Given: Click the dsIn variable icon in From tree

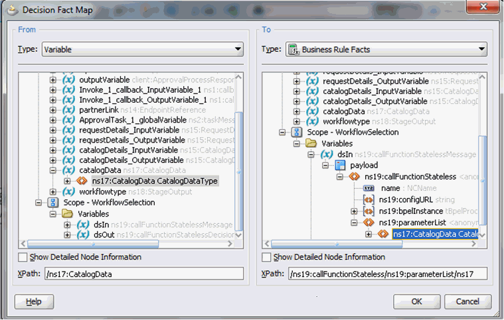Looking at the screenshot, I should pyautogui.click(x=83, y=225).
